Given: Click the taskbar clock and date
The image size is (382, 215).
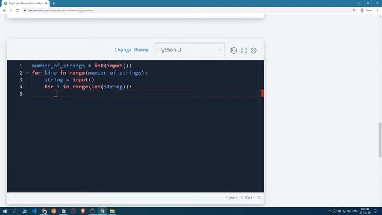Looking at the screenshot, I should point(365,211).
